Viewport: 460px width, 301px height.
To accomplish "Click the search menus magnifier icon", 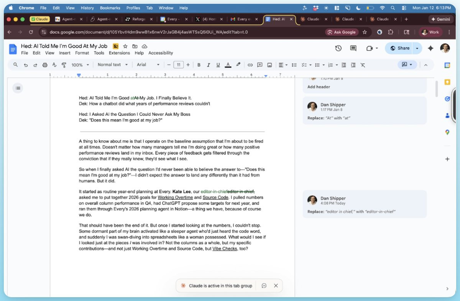I will click(16, 65).
